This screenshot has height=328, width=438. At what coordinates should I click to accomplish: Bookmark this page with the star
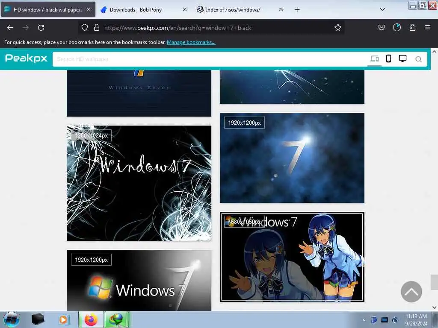[338, 28]
